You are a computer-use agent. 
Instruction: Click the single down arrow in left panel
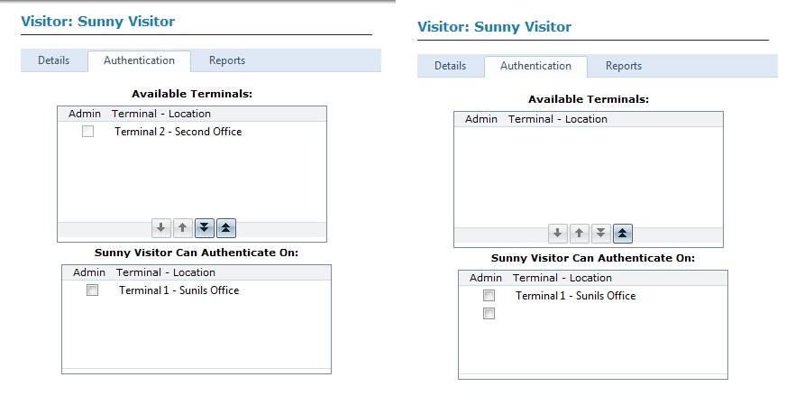point(161,228)
